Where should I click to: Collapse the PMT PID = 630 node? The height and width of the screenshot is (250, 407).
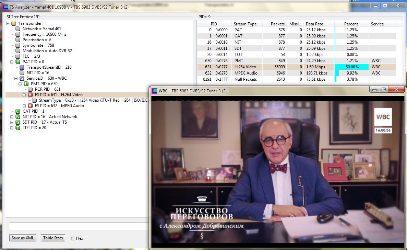pos(20,84)
